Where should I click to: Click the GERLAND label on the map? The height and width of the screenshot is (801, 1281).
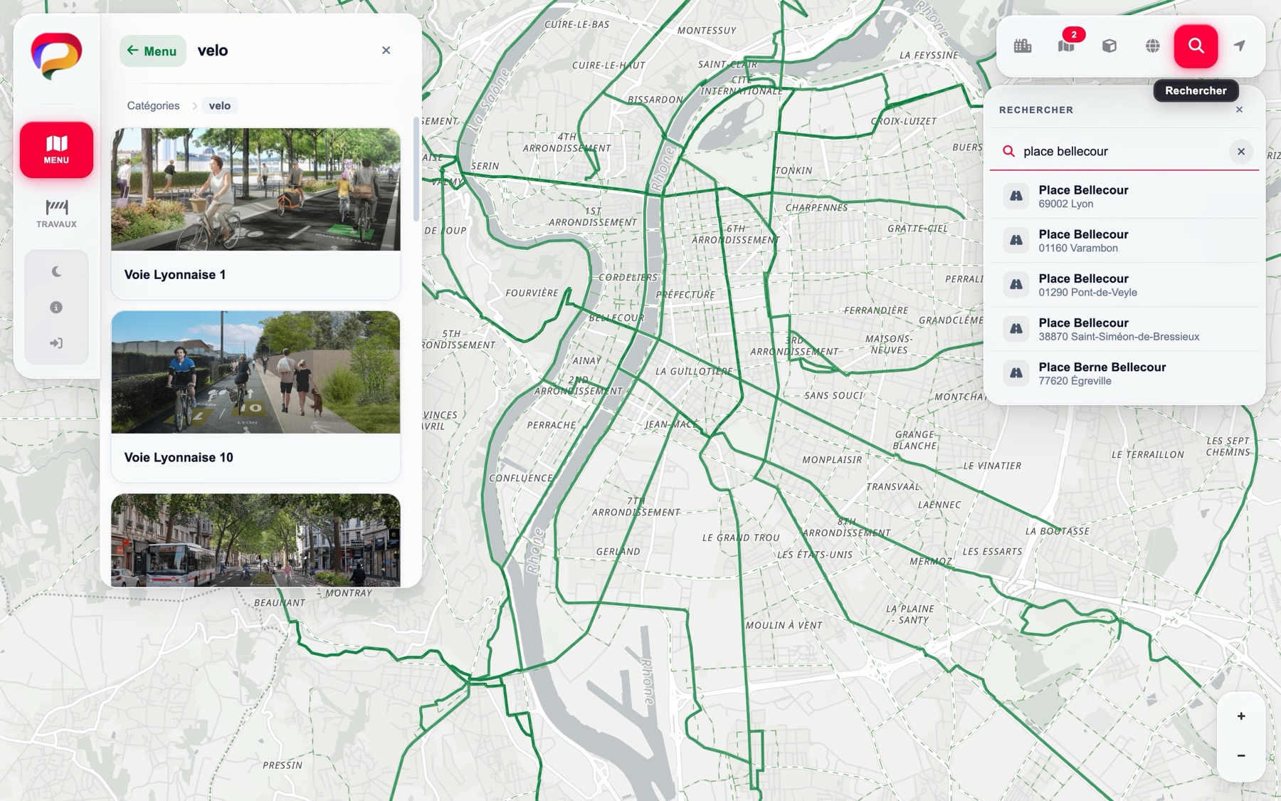tap(618, 551)
